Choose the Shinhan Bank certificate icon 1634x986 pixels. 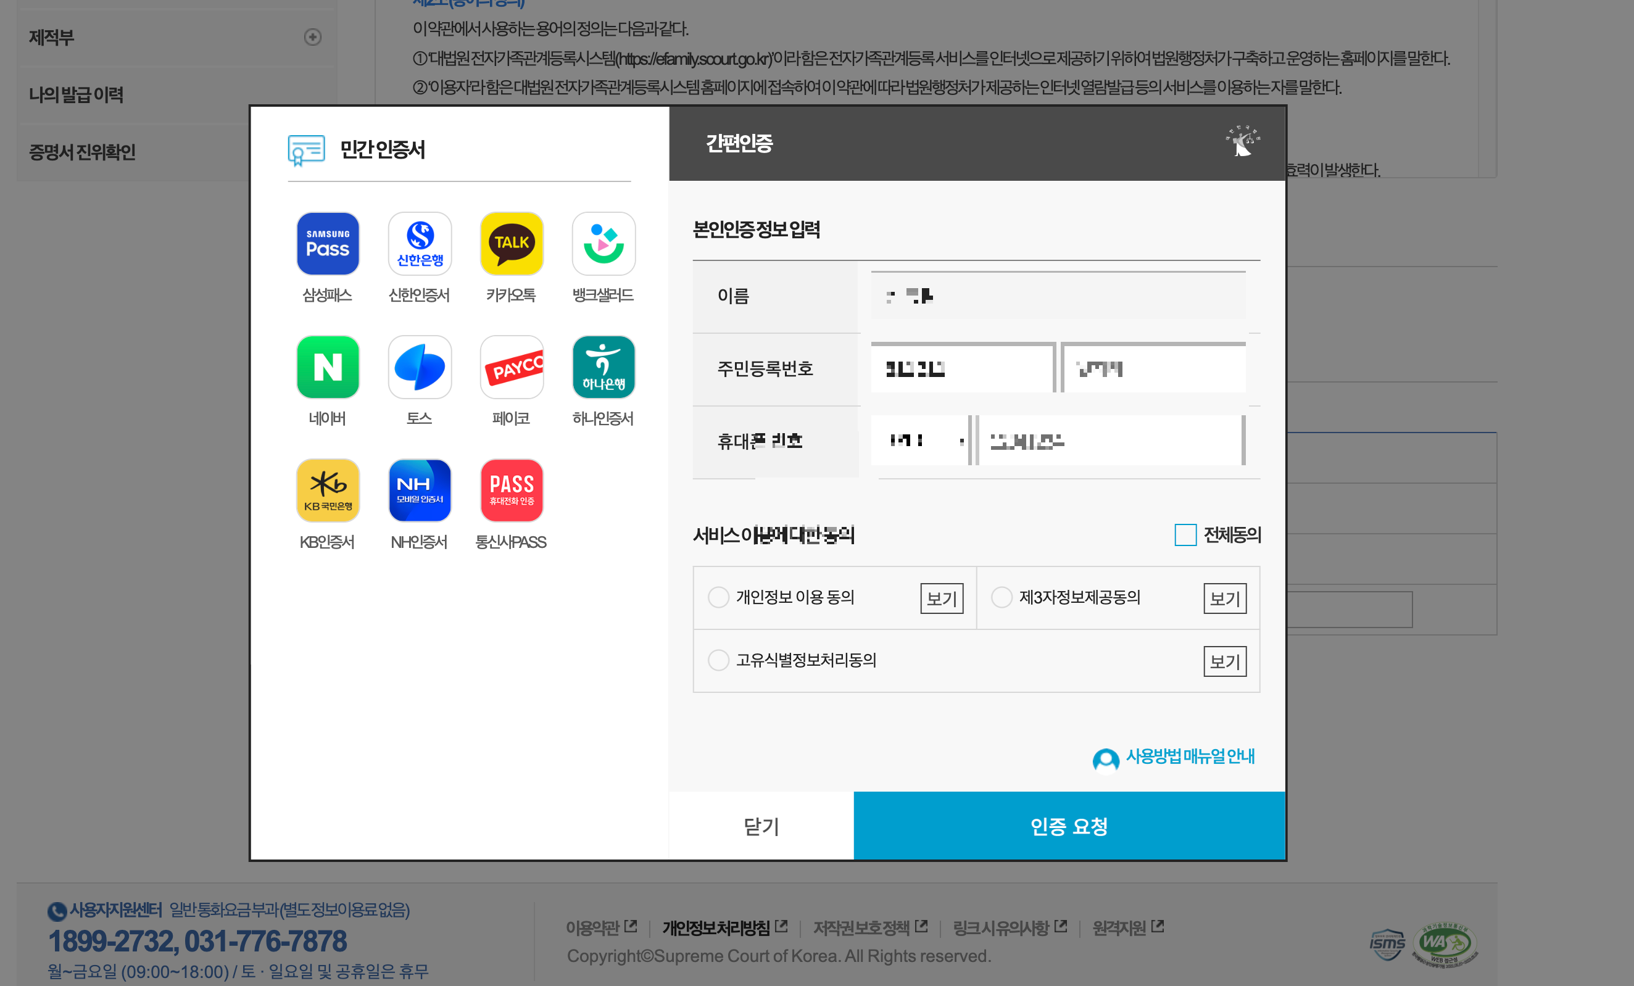pyautogui.click(x=419, y=243)
